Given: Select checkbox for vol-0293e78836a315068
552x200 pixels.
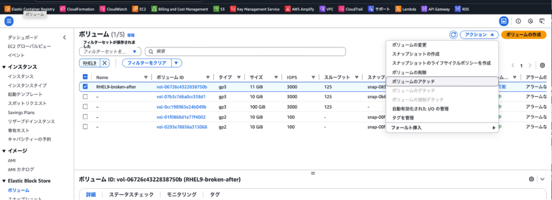Looking at the screenshot, I should pyautogui.click(x=85, y=127).
